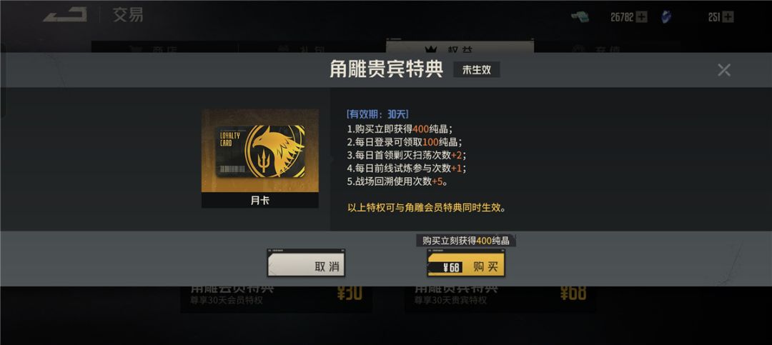This screenshot has height=345, width=772.
Task: Click the green cash currency icon
Action: [x=580, y=17]
